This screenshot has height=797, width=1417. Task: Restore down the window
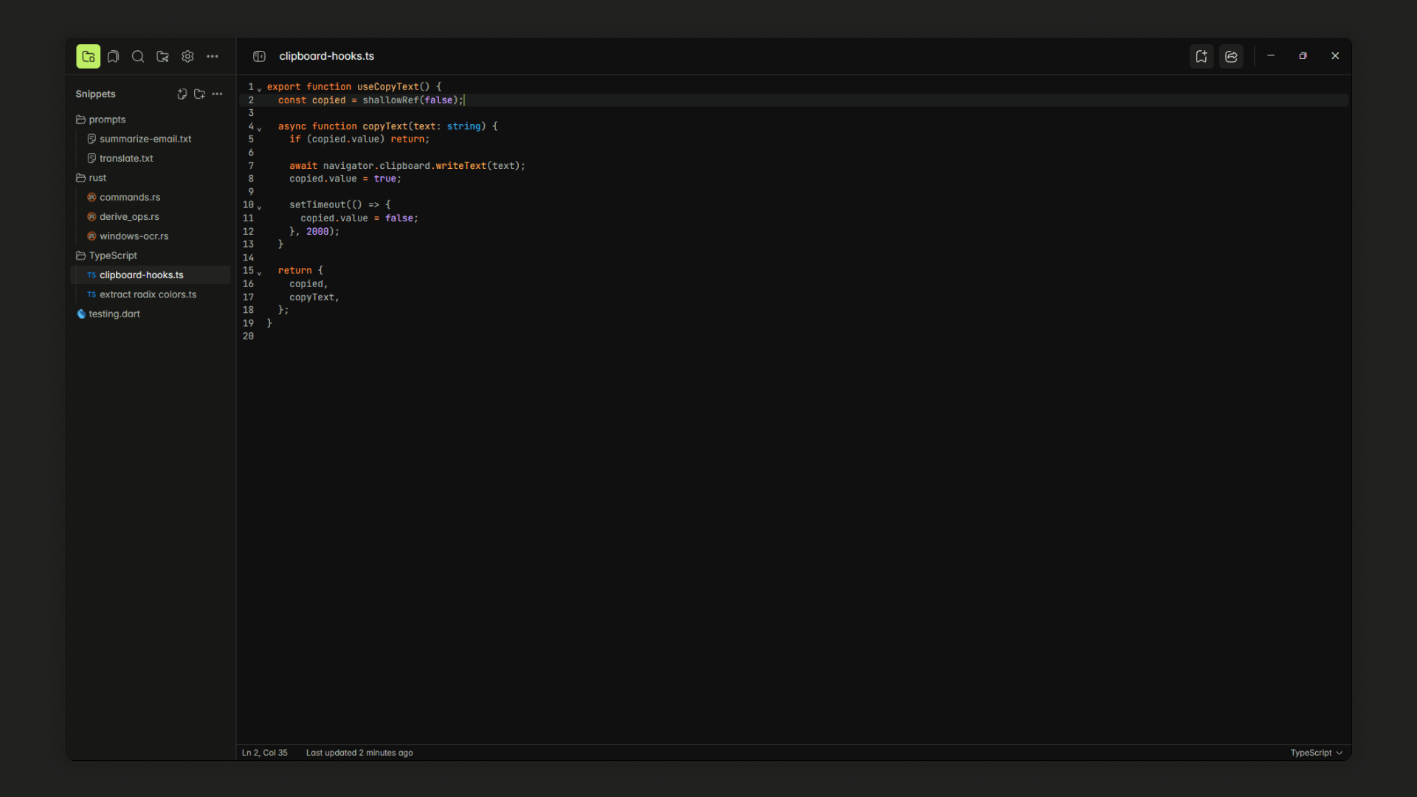[x=1303, y=56]
